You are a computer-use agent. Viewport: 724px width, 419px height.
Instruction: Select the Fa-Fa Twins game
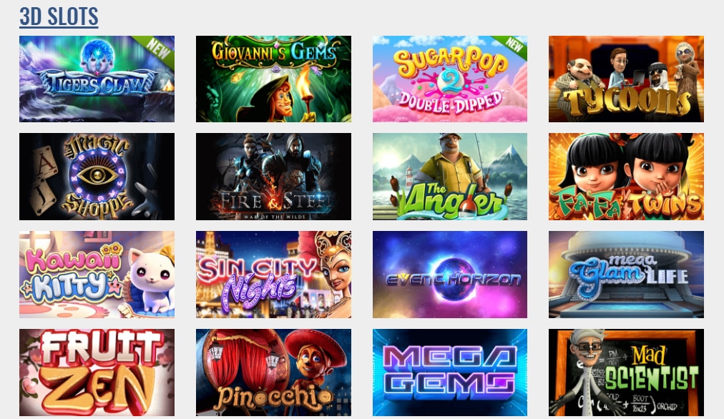(x=626, y=177)
